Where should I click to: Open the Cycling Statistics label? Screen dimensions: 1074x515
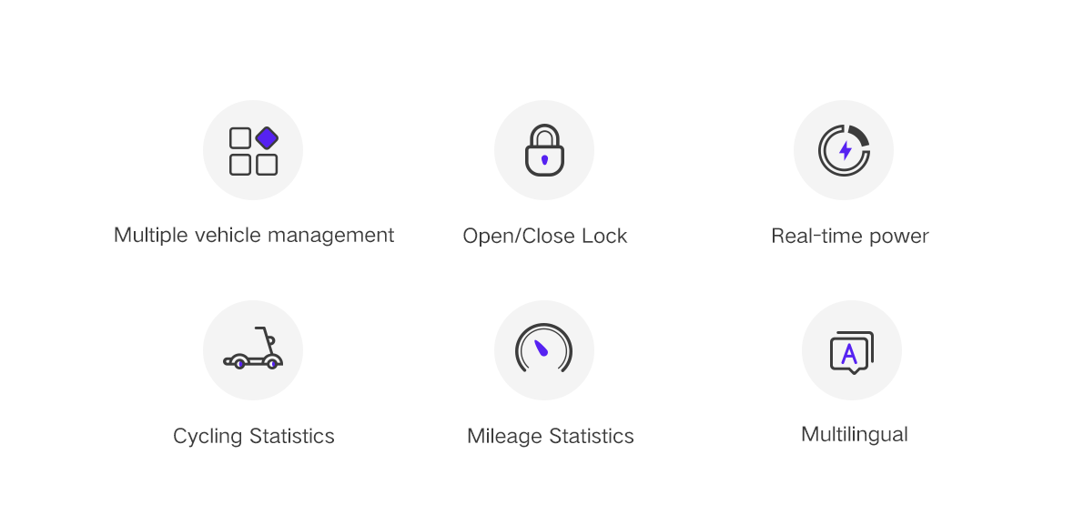pyautogui.click(x=253, y=436)
